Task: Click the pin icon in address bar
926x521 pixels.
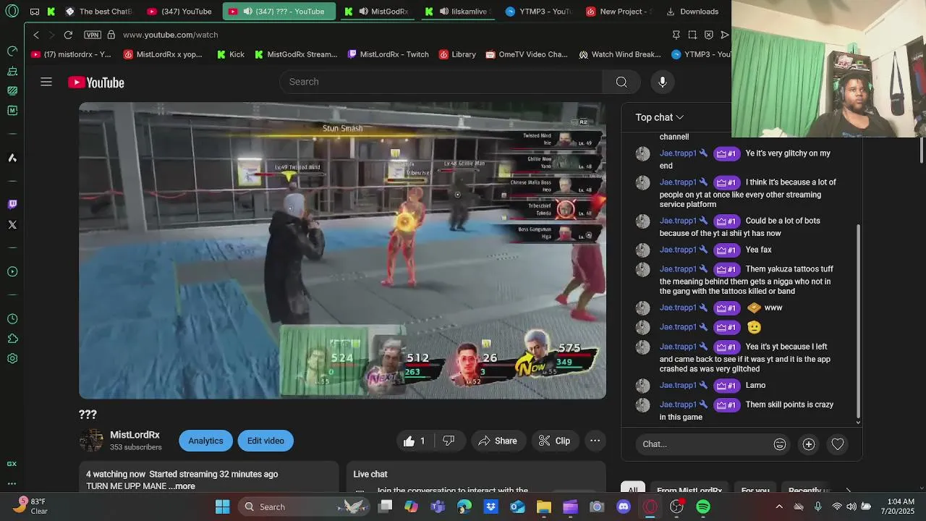Action: [x=676, y=35]
